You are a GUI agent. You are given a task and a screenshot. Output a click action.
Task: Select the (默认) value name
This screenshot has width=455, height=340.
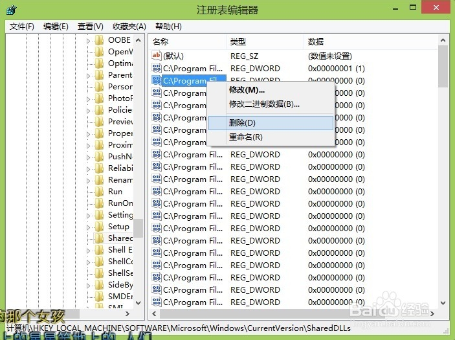(173, 56)
